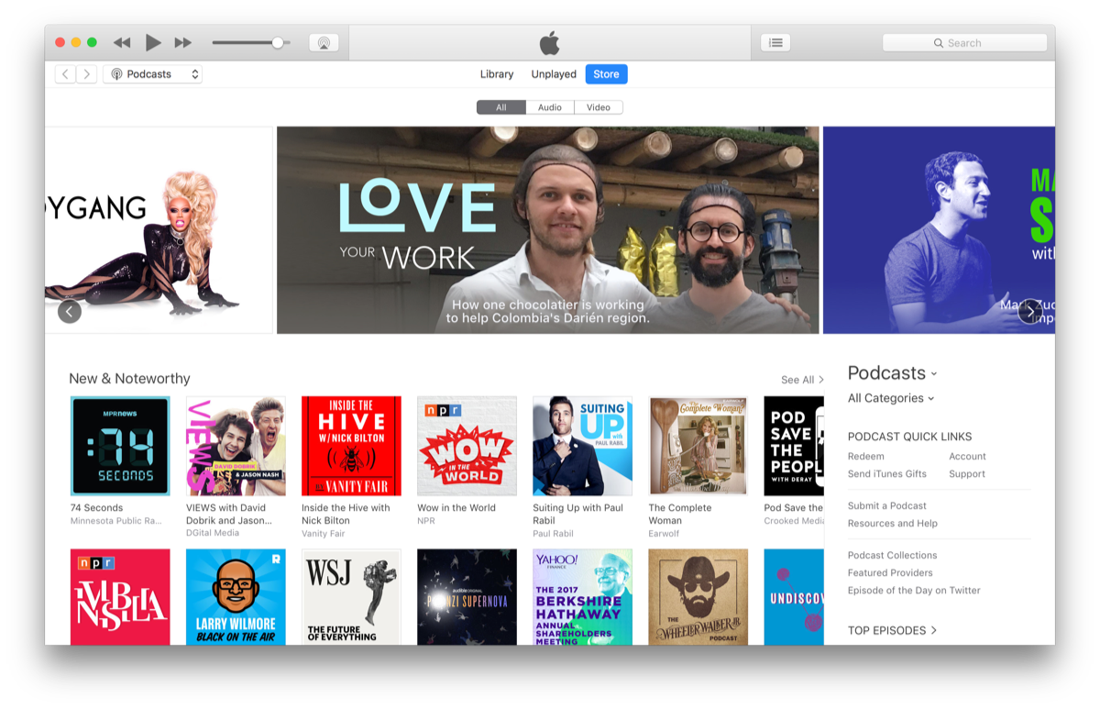Open the Wow in the World podcast thumbnail

(467, 446)
